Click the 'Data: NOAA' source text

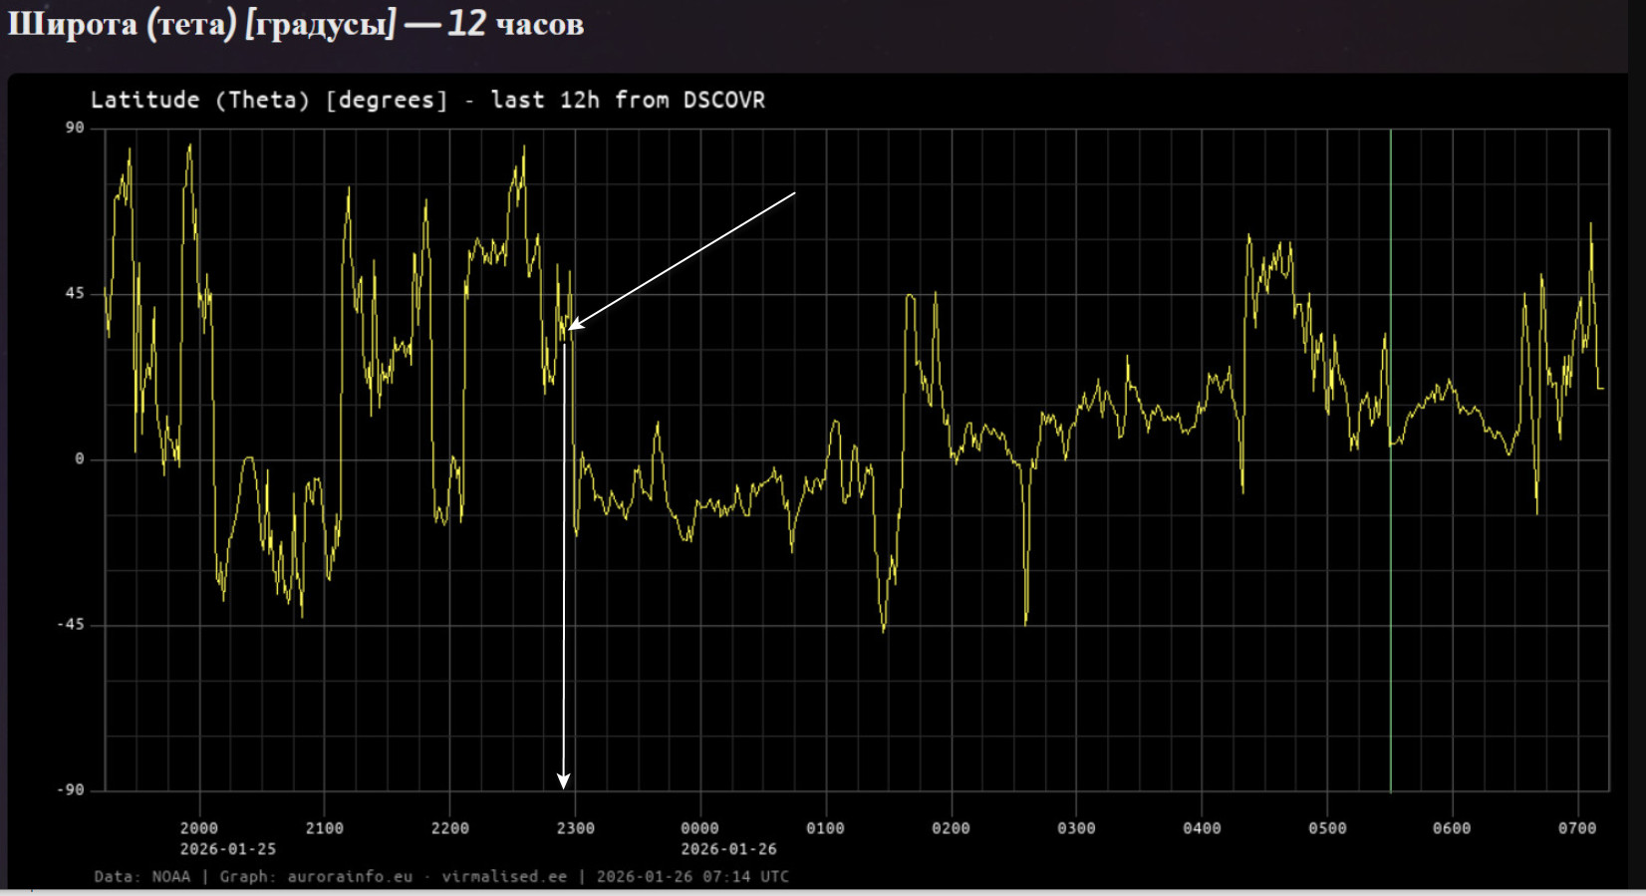(x=141, y=877)
